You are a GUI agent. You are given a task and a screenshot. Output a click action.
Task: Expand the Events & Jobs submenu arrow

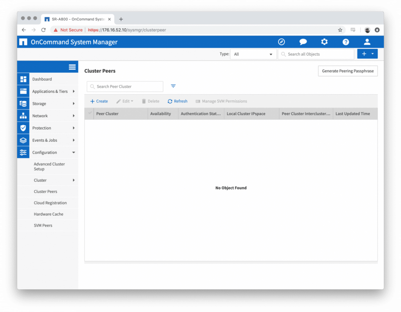(x=74, y=140)
